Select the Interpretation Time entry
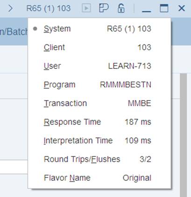191x197 pixels. click(99, 141)
